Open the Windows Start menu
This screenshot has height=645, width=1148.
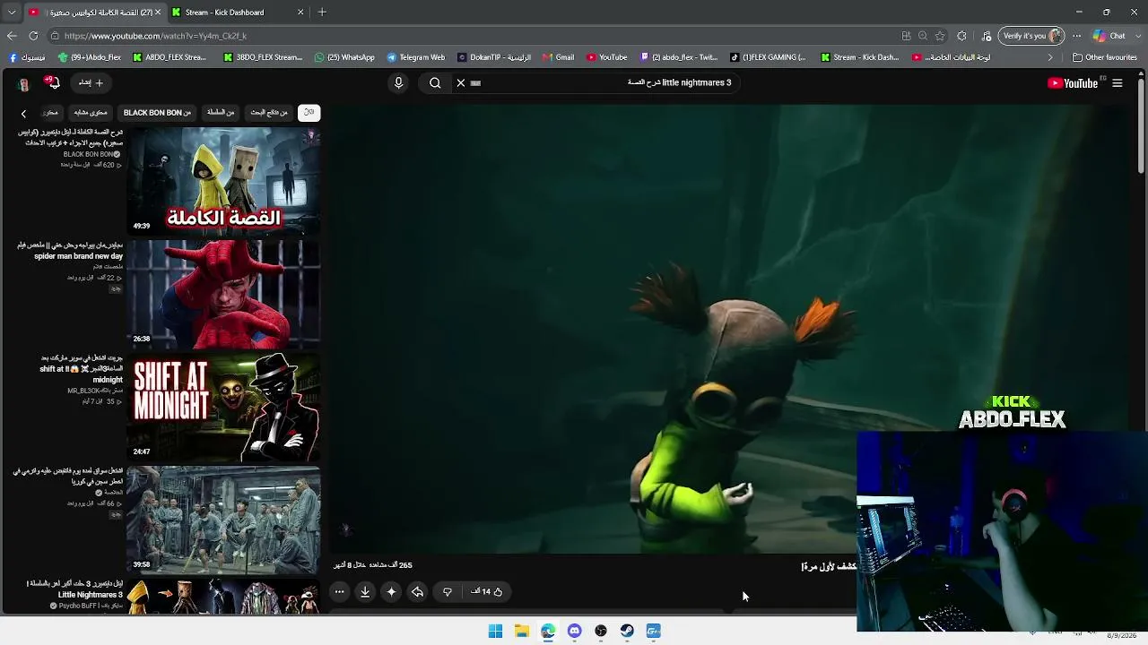495,631
